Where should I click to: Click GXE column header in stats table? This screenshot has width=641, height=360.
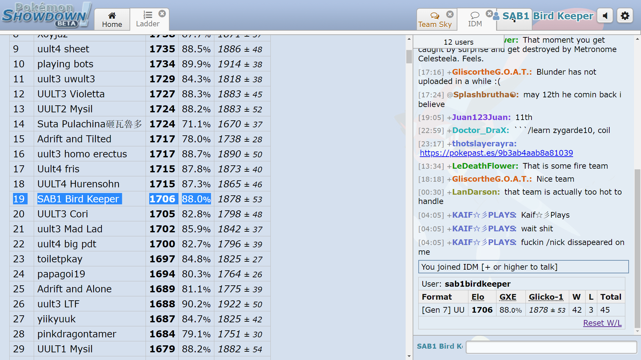coord(508,297)
